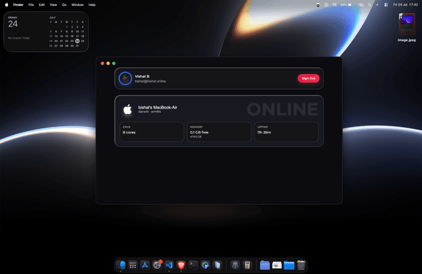Click the AirDrop-style menu bar icon
Screen dimensions: 422x274
[x=334, y=5]
